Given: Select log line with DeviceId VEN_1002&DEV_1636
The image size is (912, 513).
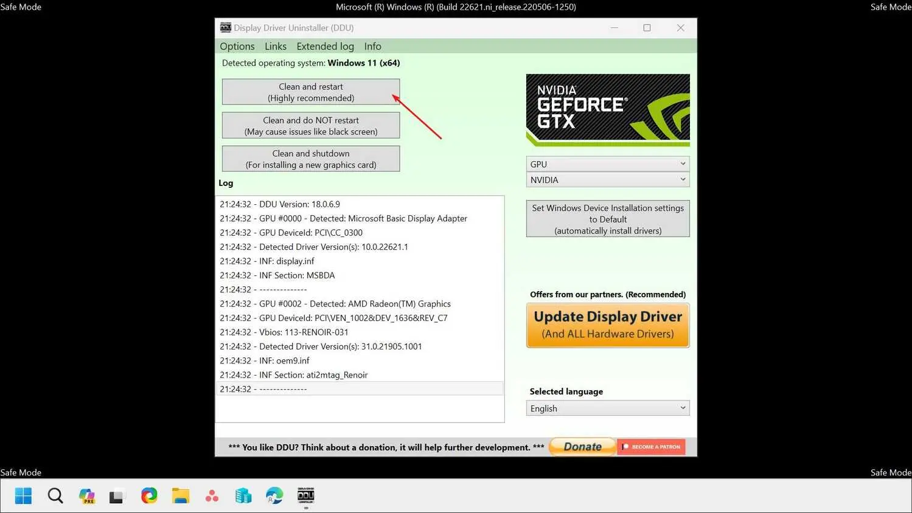Looking at the screenshot, I should click(x=360, y=318).
